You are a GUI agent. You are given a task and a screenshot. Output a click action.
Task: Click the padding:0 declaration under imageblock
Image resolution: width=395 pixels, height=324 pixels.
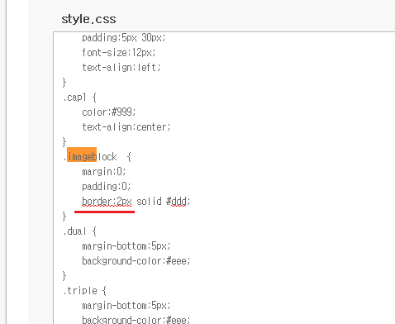click(x=107, y=187)
